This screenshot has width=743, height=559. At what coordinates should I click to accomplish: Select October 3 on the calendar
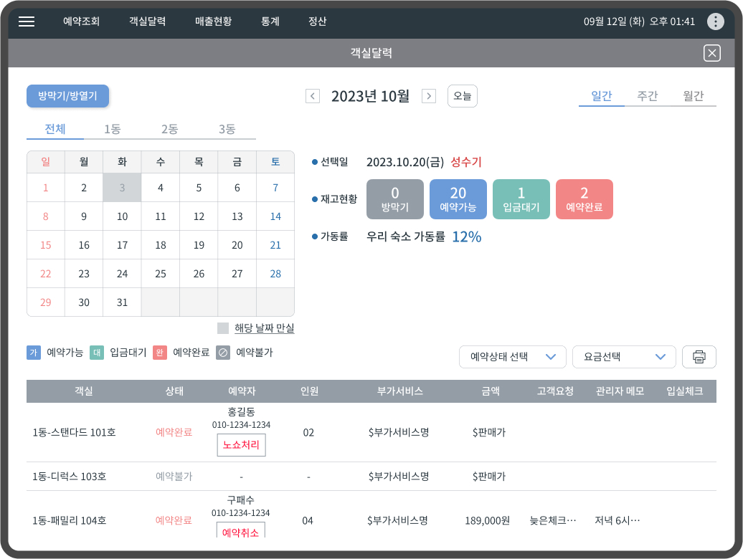coord(122,188)
